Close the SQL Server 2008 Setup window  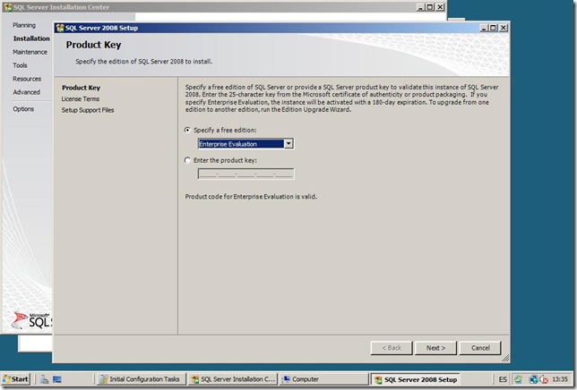504,28
